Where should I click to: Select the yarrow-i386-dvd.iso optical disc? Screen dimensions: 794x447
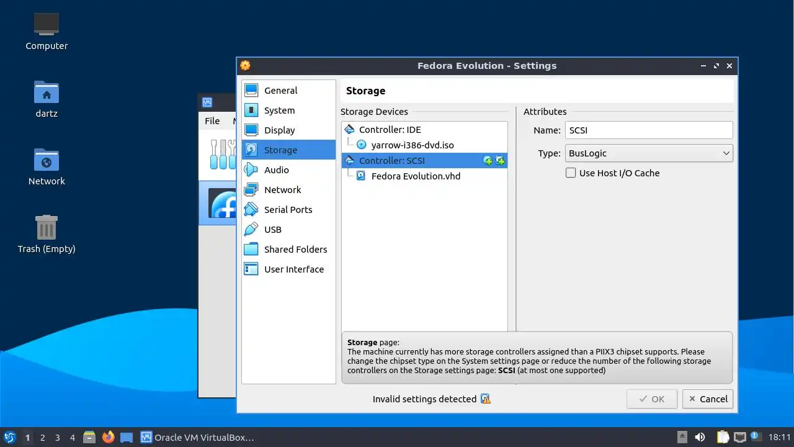(424, 145)
